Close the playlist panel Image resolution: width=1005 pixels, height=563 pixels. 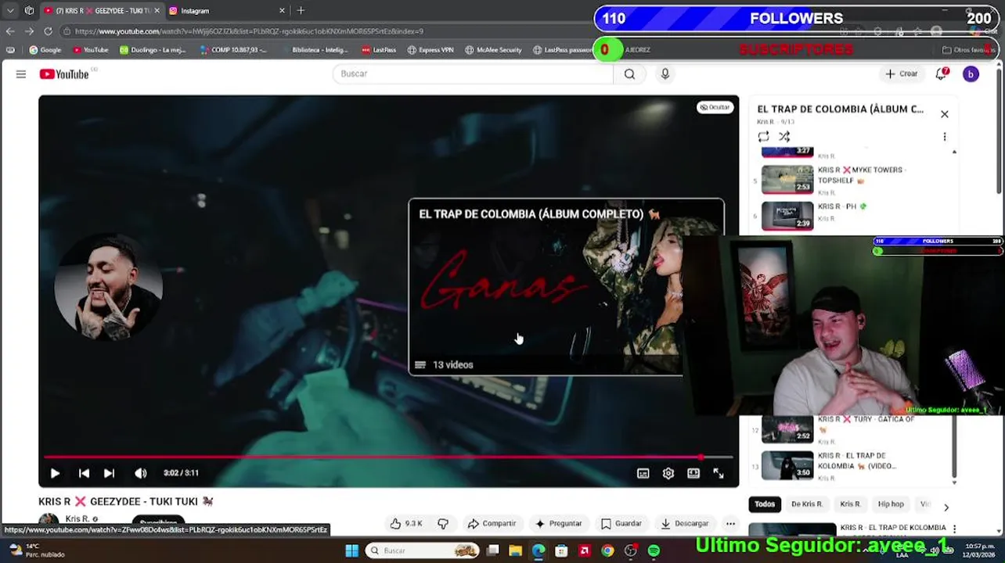pyautogui.click(x=944, y=114)
